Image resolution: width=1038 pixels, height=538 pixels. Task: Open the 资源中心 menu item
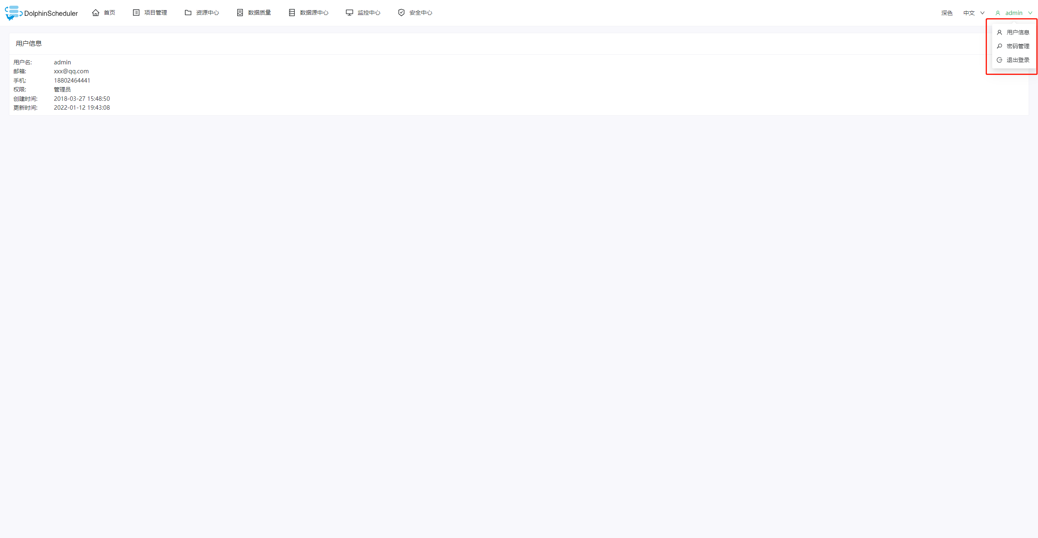[x=202, y=13]
